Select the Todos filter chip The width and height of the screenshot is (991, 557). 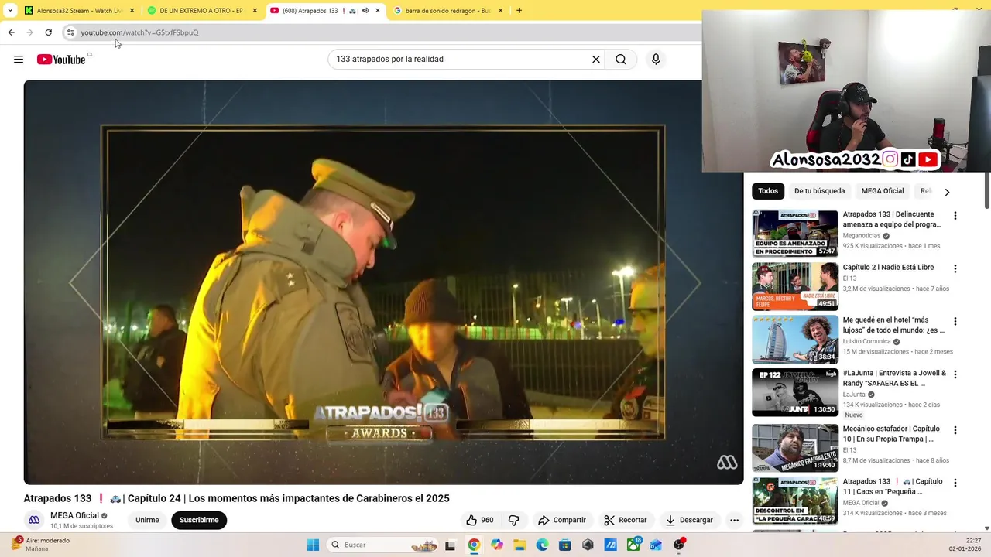768,191
